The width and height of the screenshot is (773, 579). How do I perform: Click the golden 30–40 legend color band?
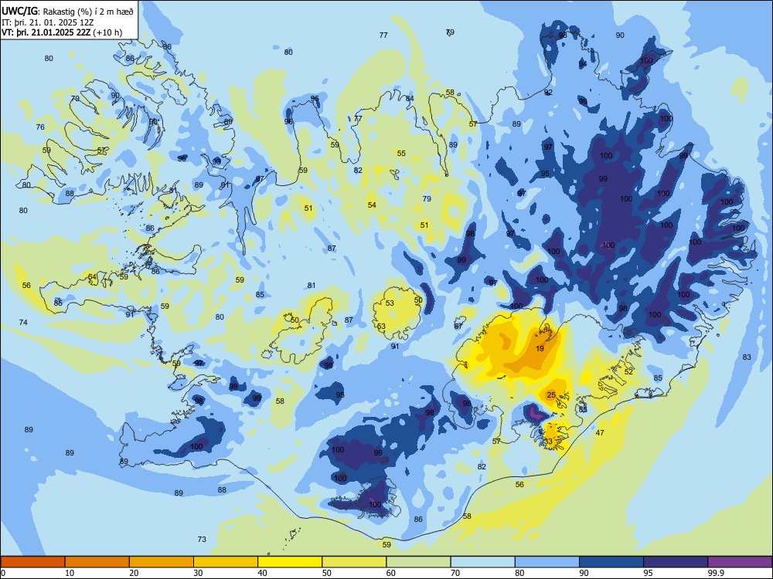click(226, 562)
